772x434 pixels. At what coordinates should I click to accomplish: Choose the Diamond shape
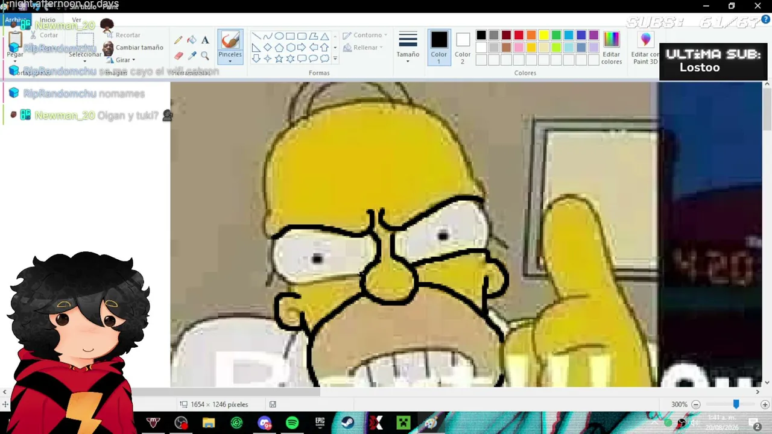coord(267,48)
